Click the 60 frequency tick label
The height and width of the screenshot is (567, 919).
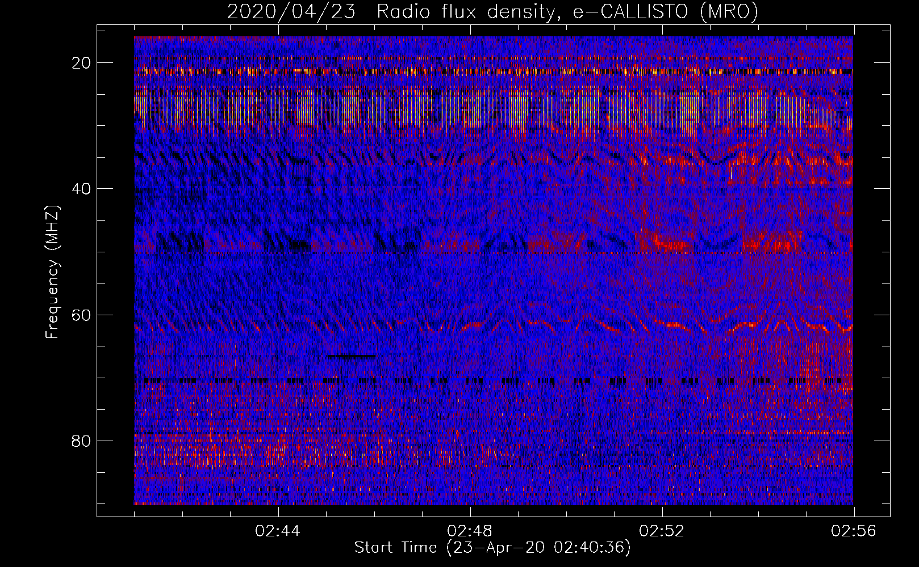coord(82,315)
